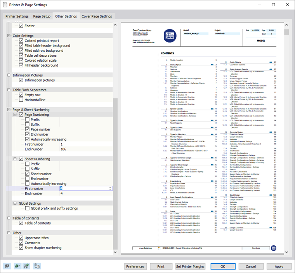Enable Horizontal line separator
This screenshot has width=295, height=273.
coord(21,100)
